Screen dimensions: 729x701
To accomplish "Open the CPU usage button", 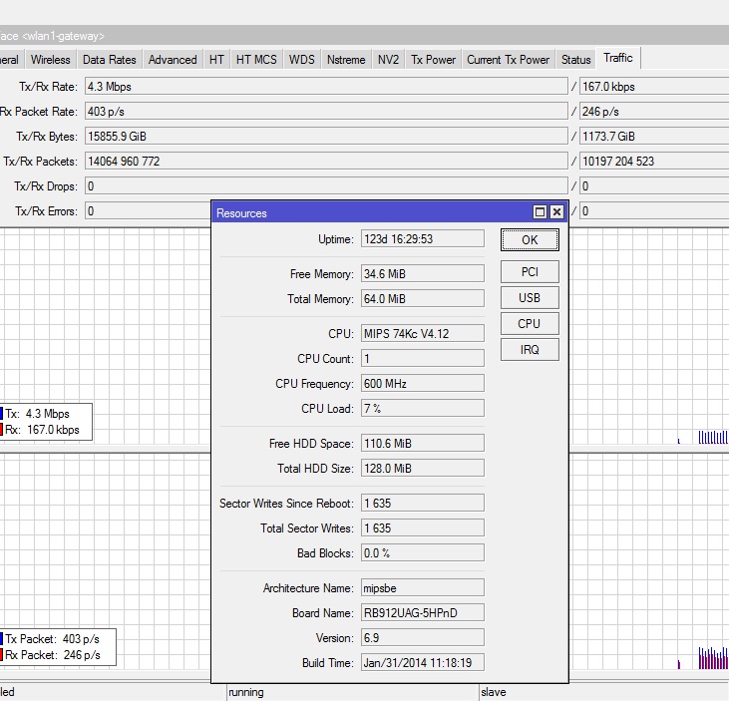I will (x=530, y=324).
